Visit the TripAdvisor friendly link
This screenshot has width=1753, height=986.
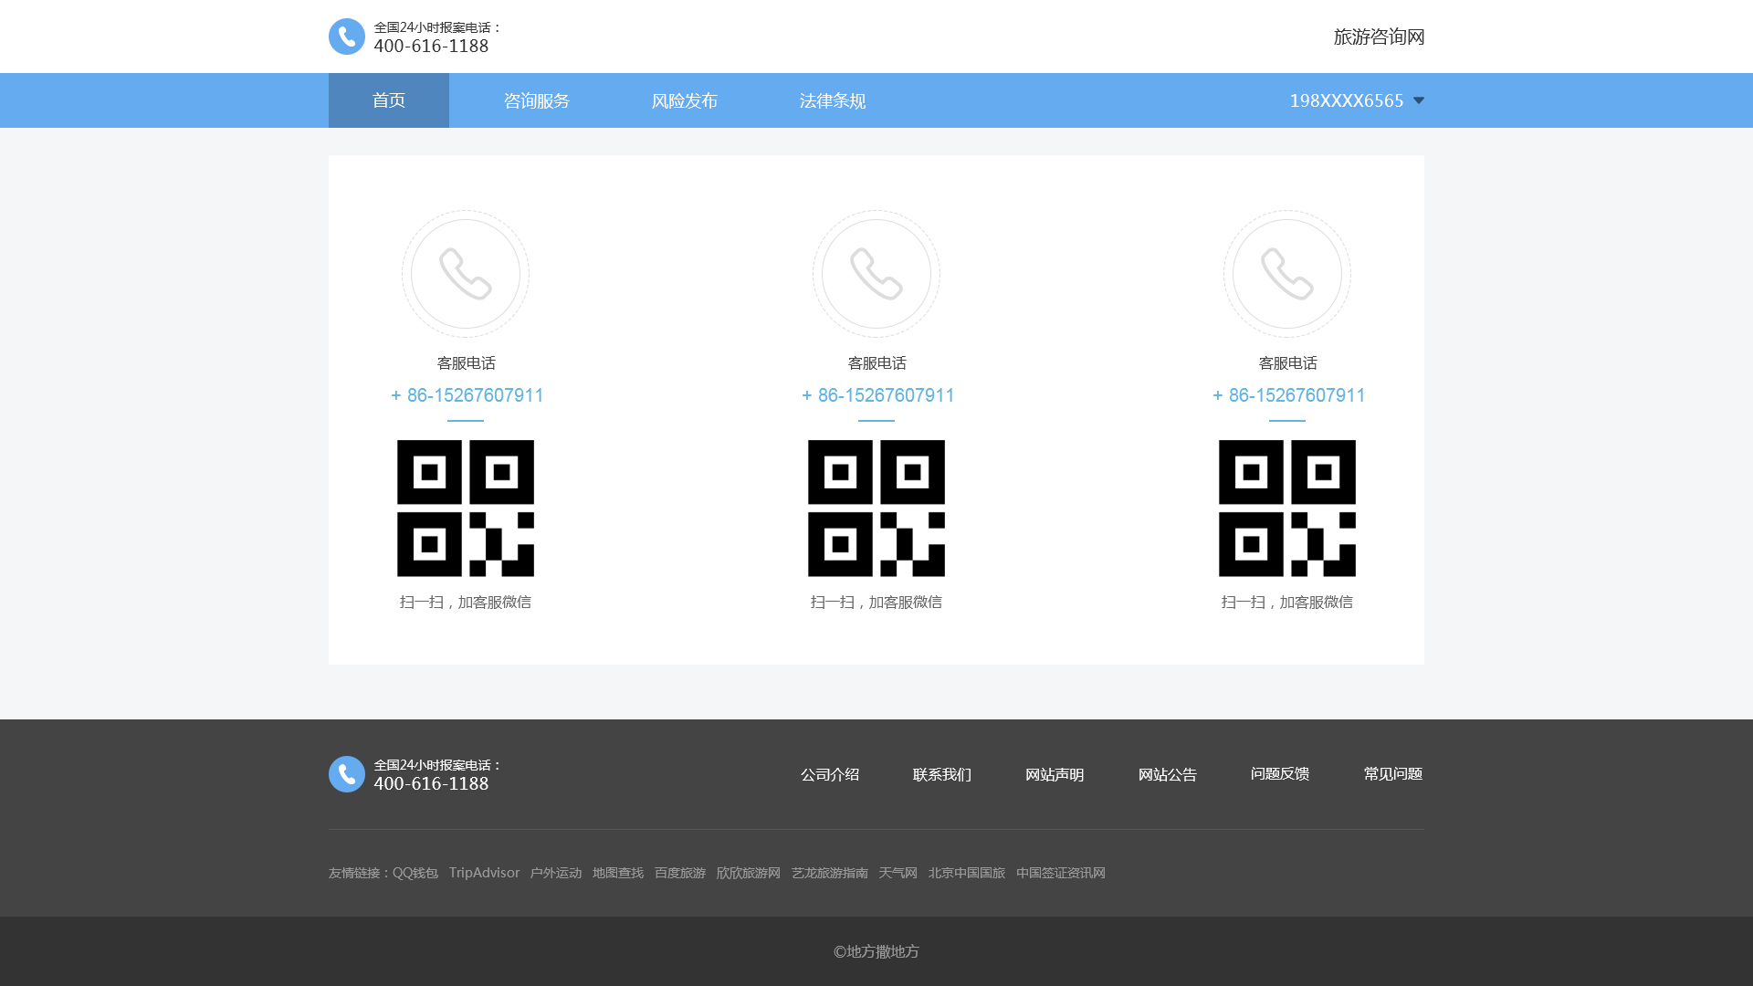484,873
